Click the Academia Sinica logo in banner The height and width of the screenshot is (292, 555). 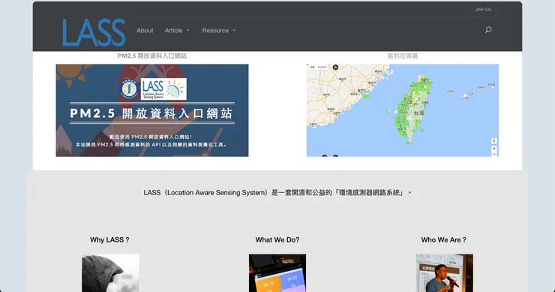pyautogui.click(x=129, y=89)
